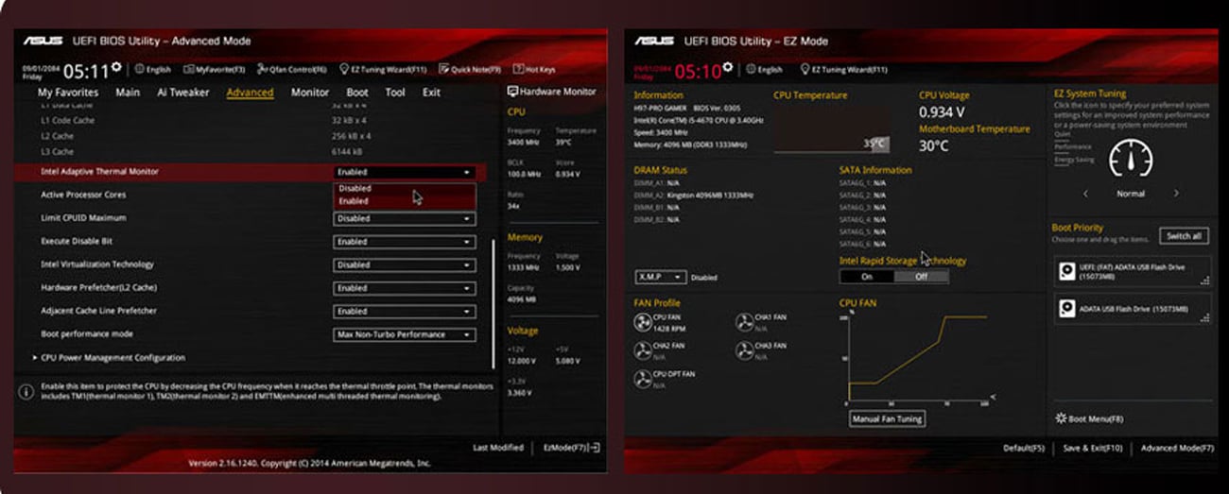The height and width of the screenshot is (494, 1229).
Task: Open Boot performance mode dropdown
Action: tap(405, 334)
